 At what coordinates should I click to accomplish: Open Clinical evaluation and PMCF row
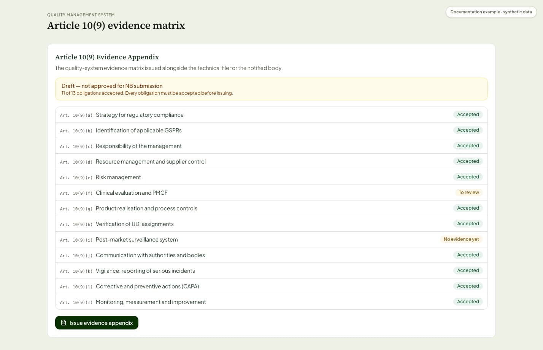pyautogui.click(x=271, y=192)
